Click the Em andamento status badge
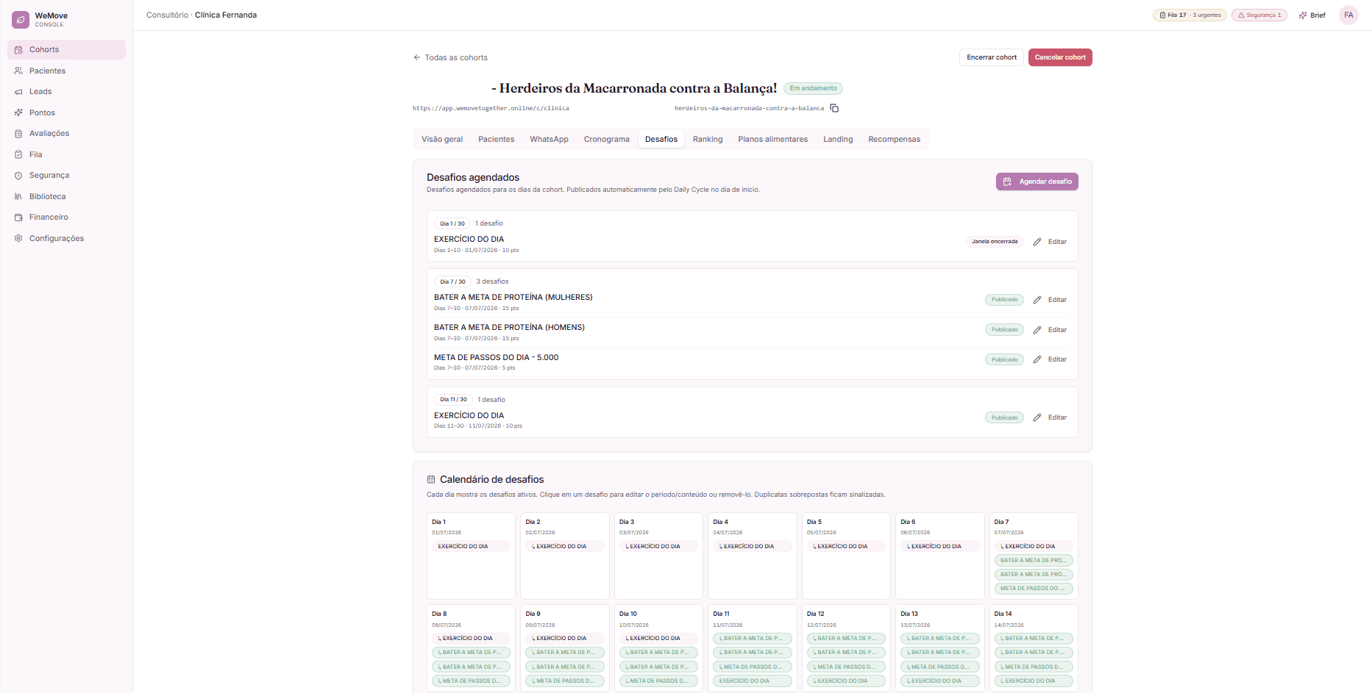Image resolution: width=1372 pixels, height=693 pixels. coord(813,88)
